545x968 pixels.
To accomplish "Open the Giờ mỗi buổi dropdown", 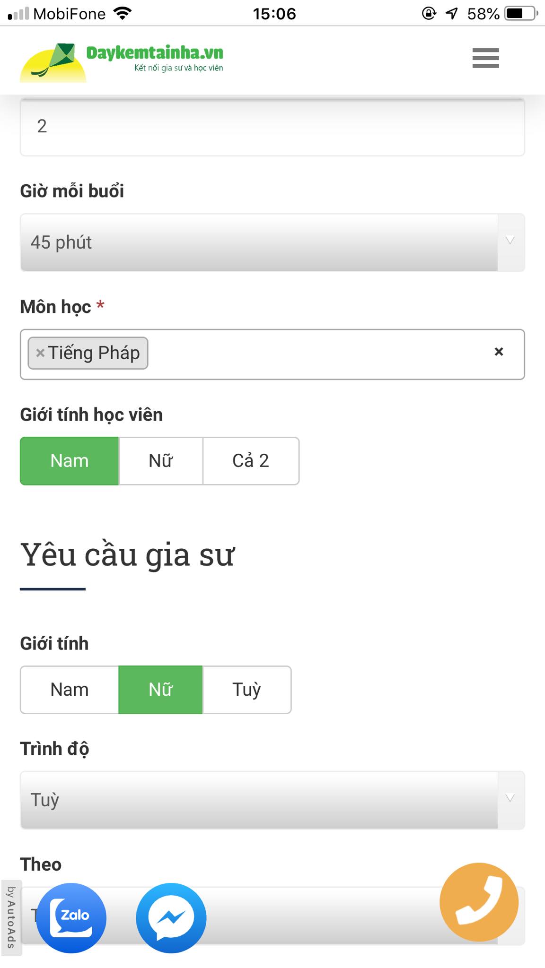I will (x=272, y=242).
